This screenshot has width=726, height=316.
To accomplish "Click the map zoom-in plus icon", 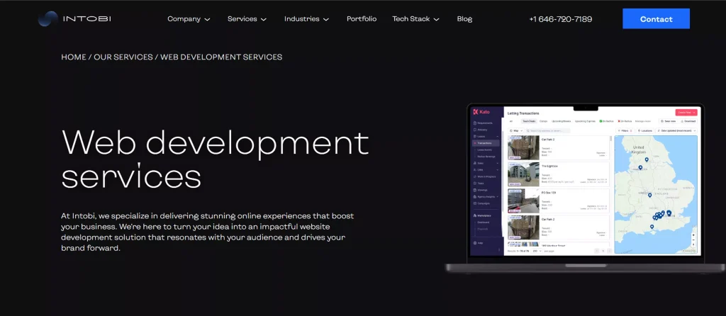I will tap(693, 235).
